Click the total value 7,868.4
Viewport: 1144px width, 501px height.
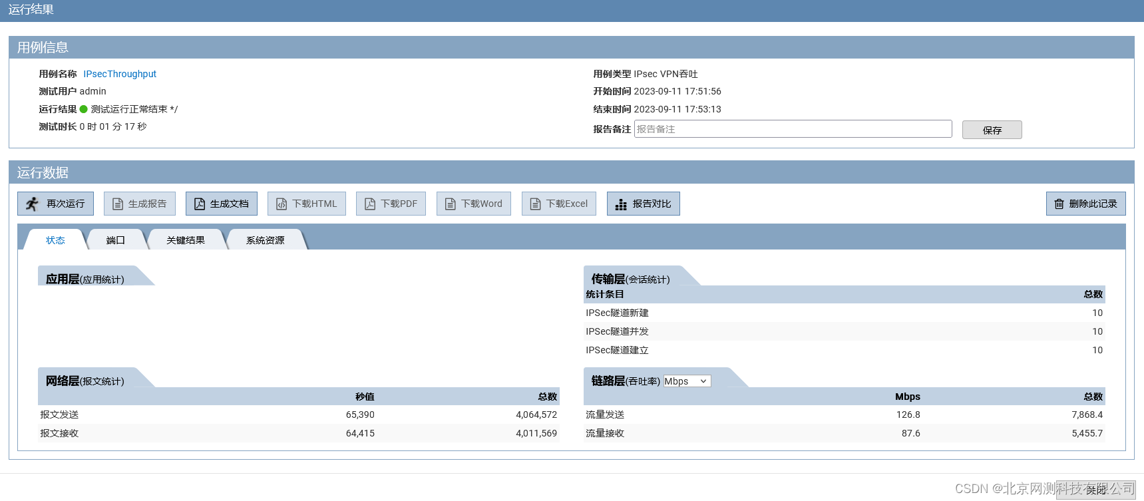pyautogui.click(x=1087, y=415)
